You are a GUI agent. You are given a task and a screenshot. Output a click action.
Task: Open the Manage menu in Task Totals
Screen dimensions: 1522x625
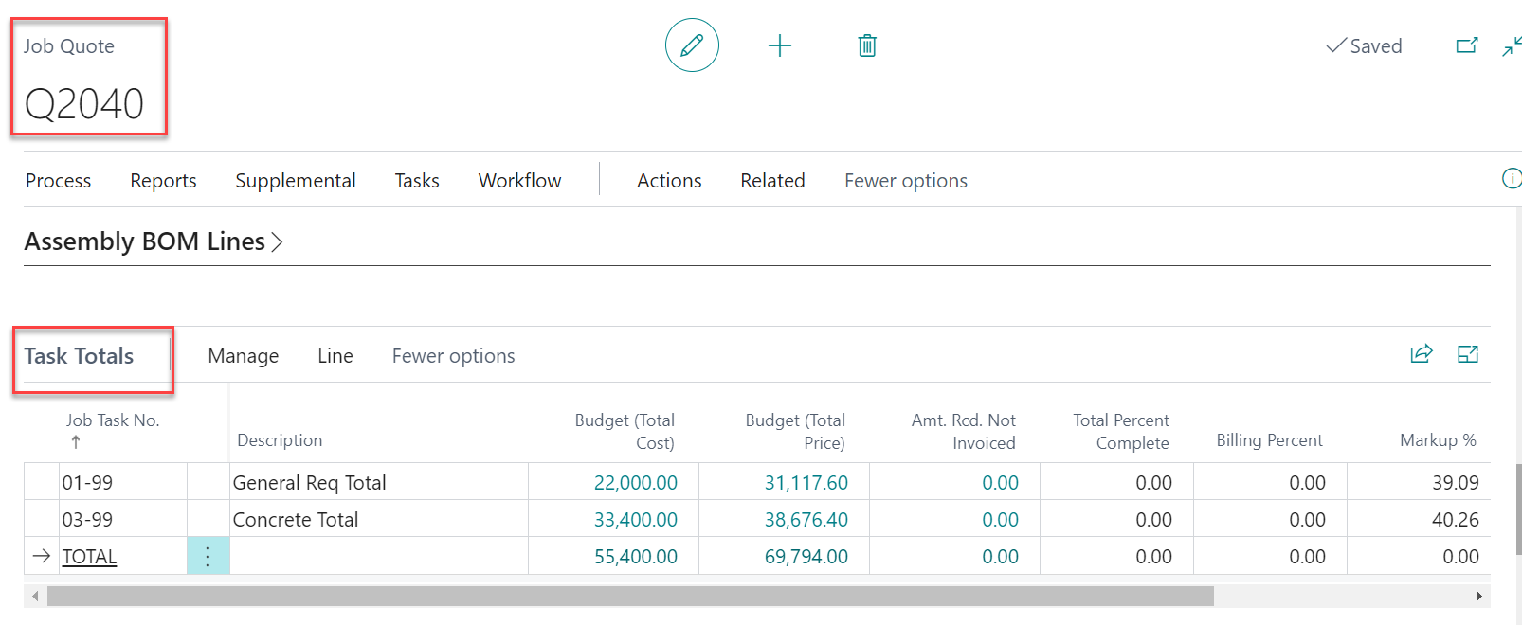(243, 356)
